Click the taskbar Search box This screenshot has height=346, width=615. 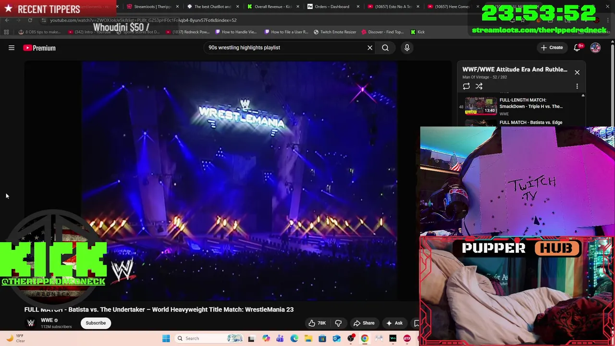209,338
